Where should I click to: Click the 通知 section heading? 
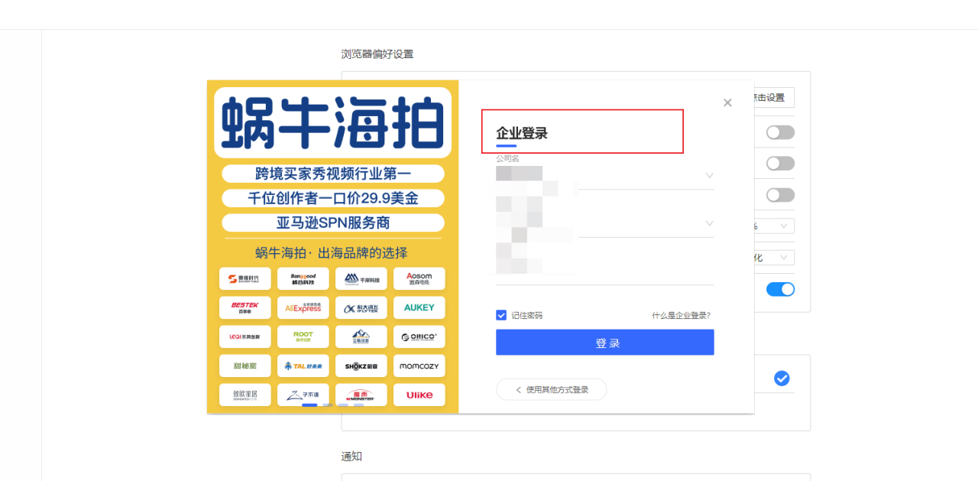[x=351, y=457]
